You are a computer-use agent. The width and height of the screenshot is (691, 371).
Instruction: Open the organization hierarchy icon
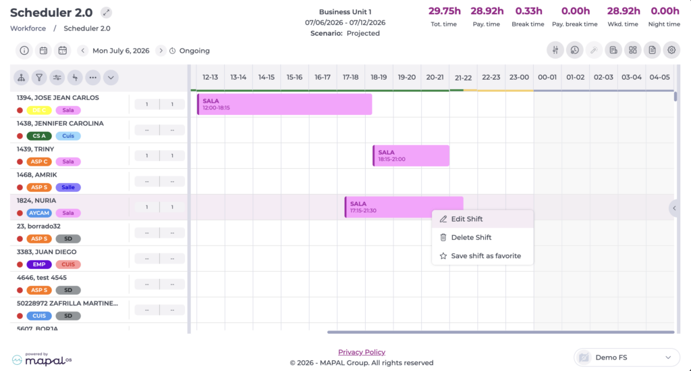click(21, 78)
